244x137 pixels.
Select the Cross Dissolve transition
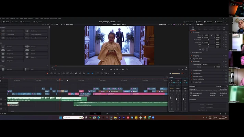(12, 34)
